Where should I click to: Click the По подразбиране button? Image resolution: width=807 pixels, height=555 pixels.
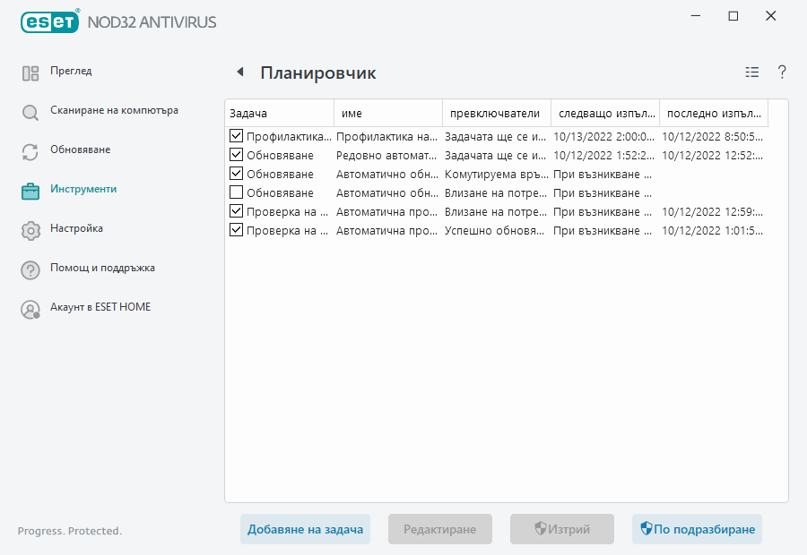(697, 529)
